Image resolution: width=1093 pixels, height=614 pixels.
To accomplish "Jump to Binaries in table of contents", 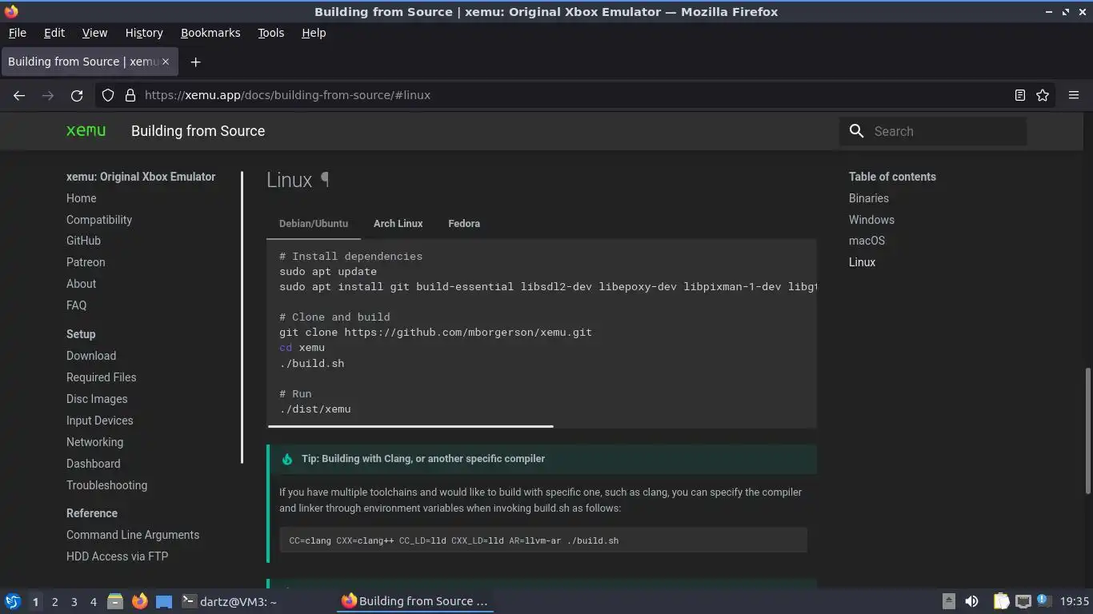I will point(869,198).
